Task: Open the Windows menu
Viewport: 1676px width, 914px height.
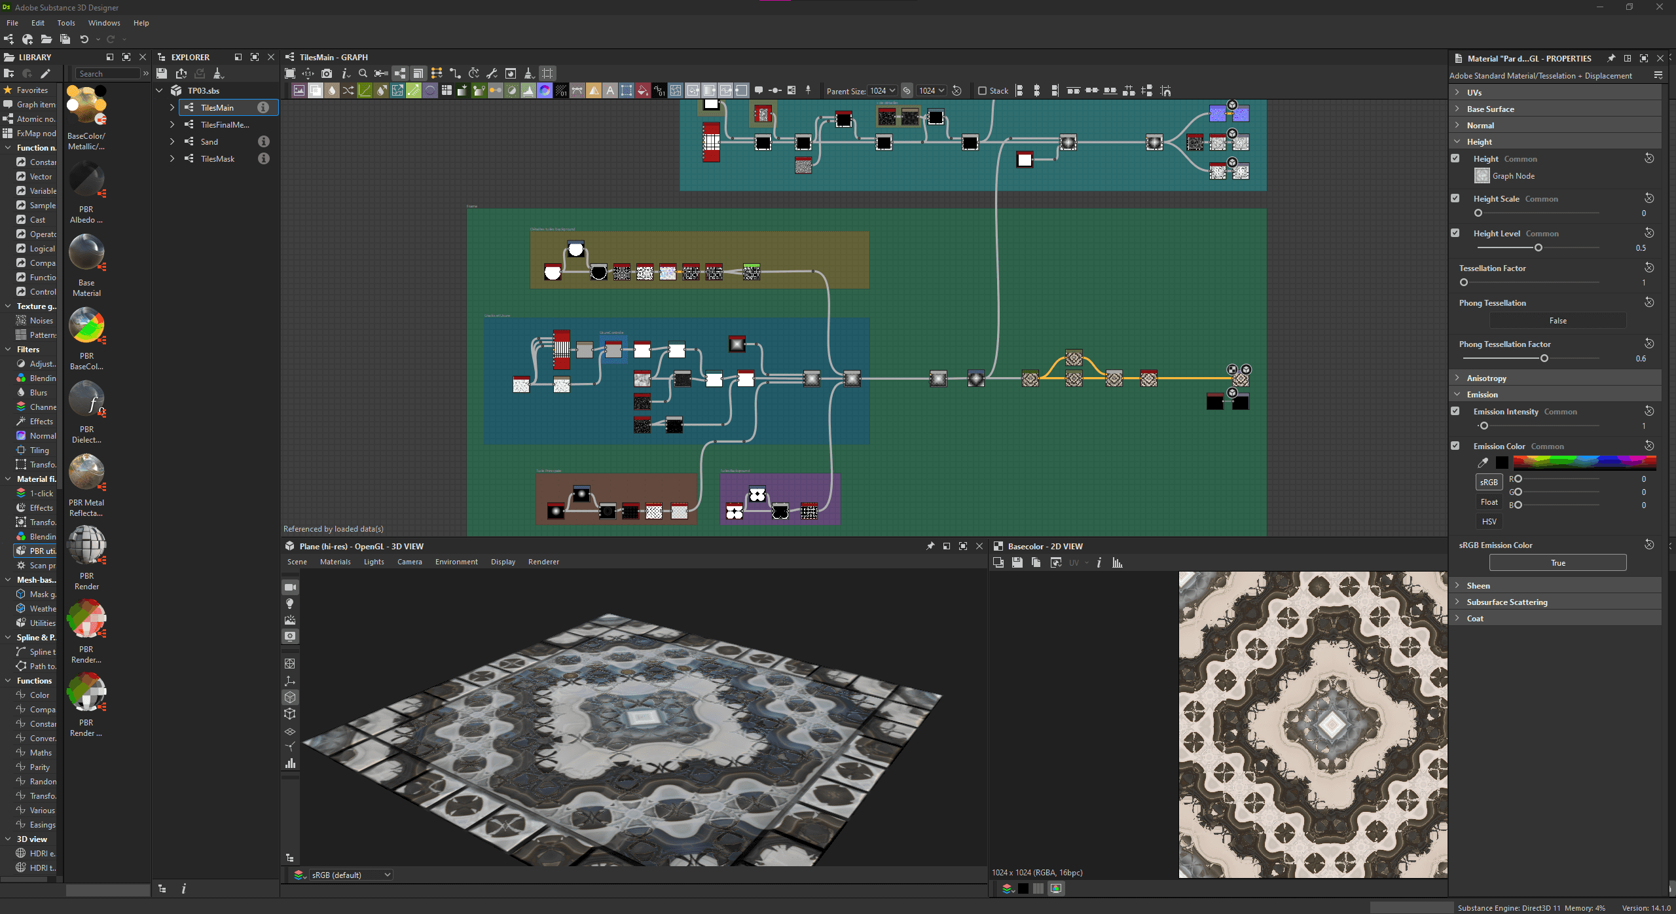Action: [x=104, y=23]
